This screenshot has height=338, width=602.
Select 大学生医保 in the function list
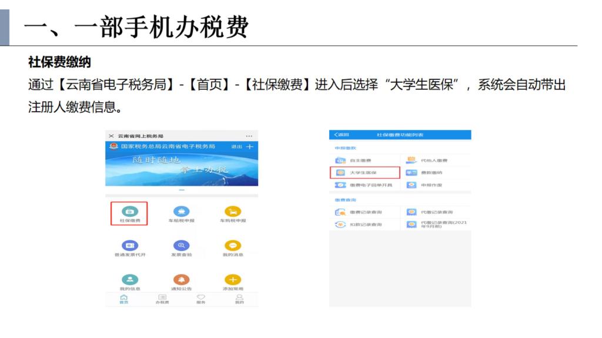tap(364, 173)
